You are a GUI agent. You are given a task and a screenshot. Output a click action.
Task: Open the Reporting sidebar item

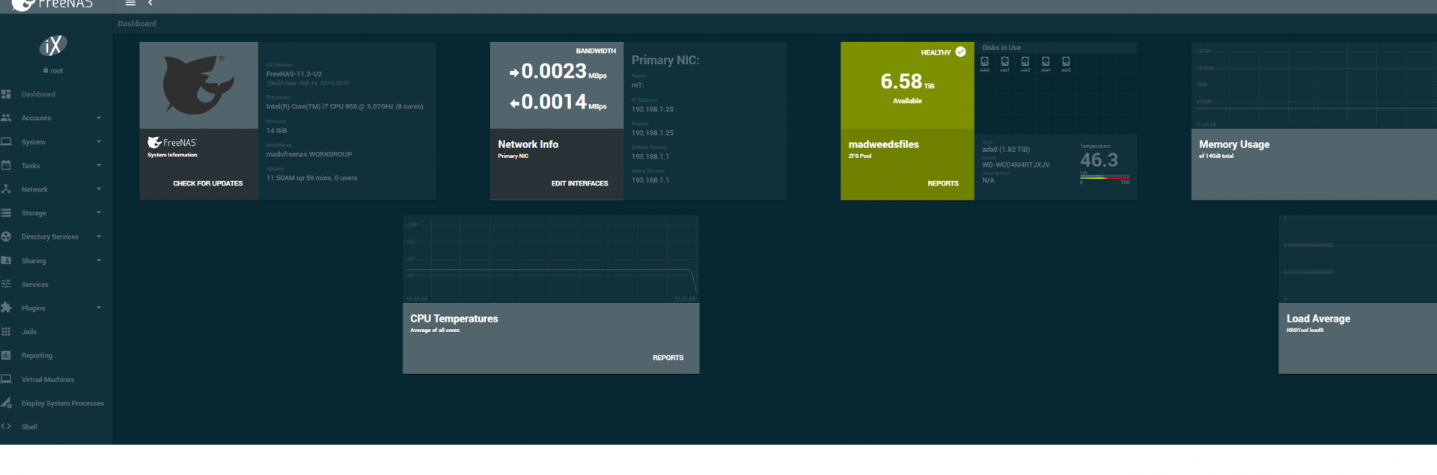[x=56, y=355]
